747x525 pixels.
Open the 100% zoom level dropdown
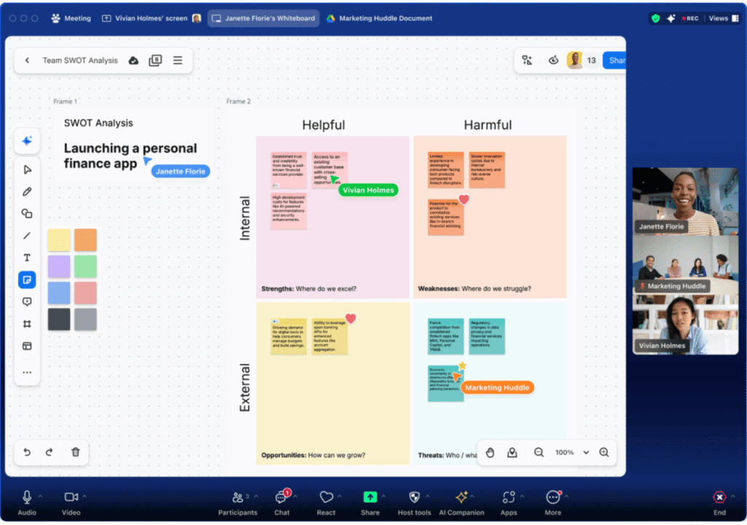click(x=586, y=453)
